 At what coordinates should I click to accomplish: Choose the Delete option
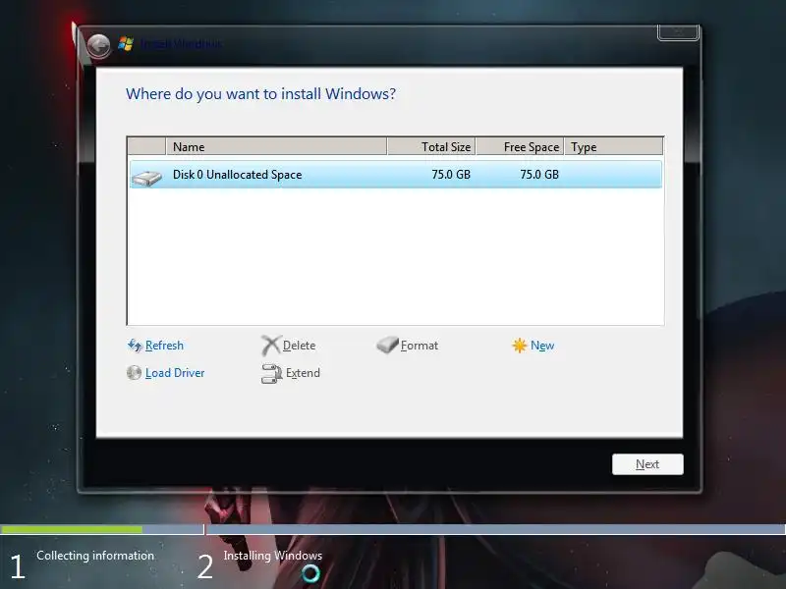tap(300, 346)
